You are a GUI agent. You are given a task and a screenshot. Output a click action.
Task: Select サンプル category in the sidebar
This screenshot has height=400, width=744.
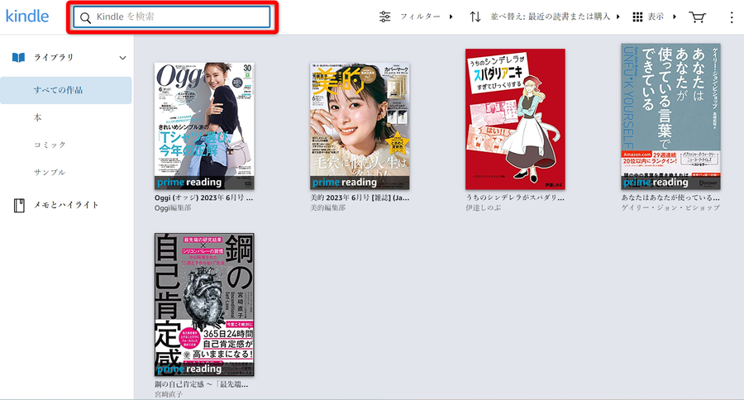point(50,172)
